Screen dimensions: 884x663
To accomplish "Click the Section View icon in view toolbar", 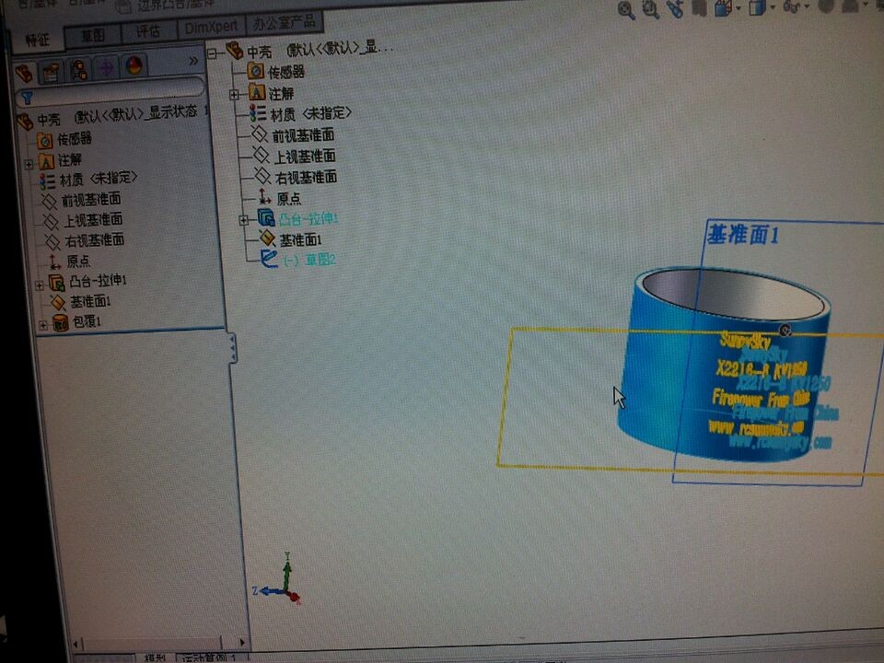I will pos(699,7).
